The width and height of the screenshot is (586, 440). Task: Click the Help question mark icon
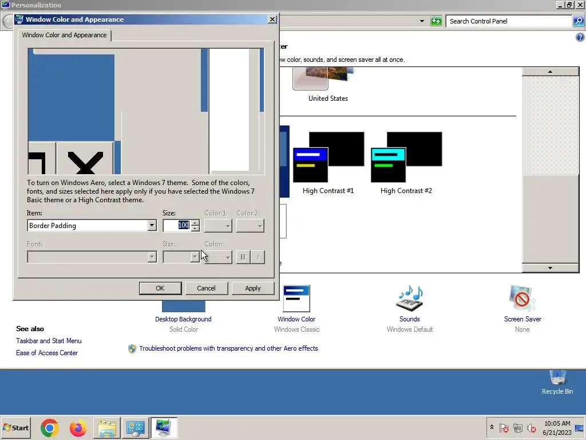580,37
